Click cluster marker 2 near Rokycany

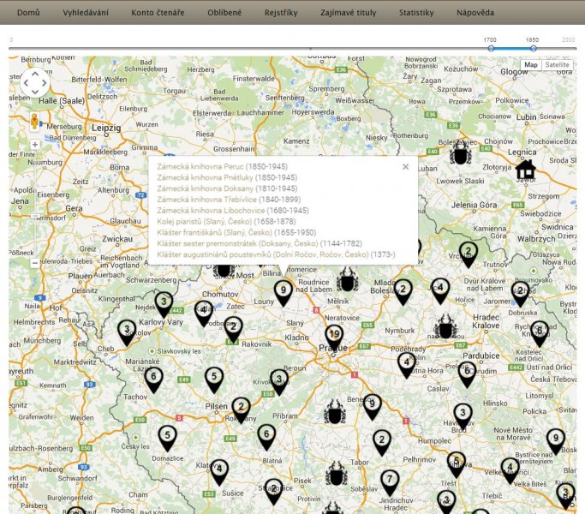click(241, 409)
